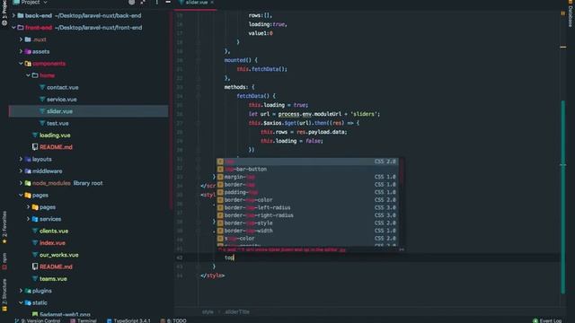This screenshot has width=575, height=323.
Task: Choose 'border-top-width' completion suggestion
Action: pyautogui.click(x=307, y=231)
